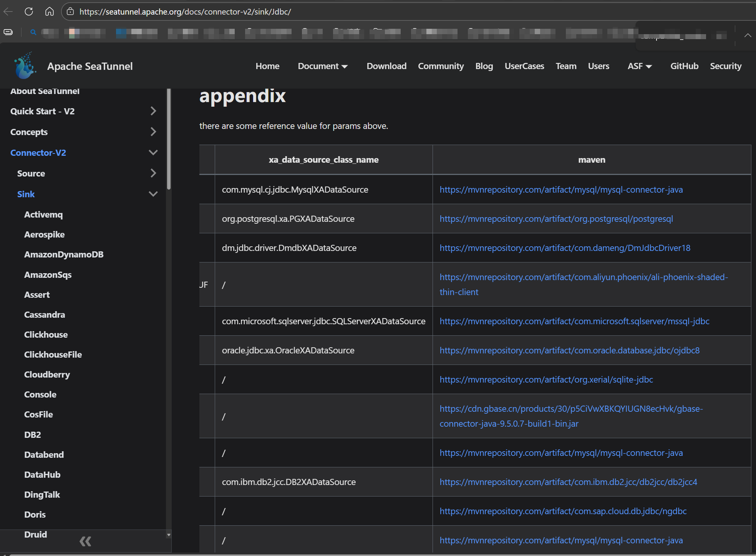Click the up-chevron icon at top right
This screenshot has height=556, width=756.
pyautogui.click(x=748, y=35)
